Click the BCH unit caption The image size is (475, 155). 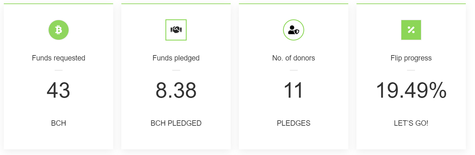pyautogui.click(x=58, y=123)
